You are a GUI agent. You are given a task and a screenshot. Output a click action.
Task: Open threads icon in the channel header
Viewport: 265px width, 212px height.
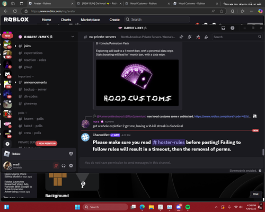[x=181, y=37]
